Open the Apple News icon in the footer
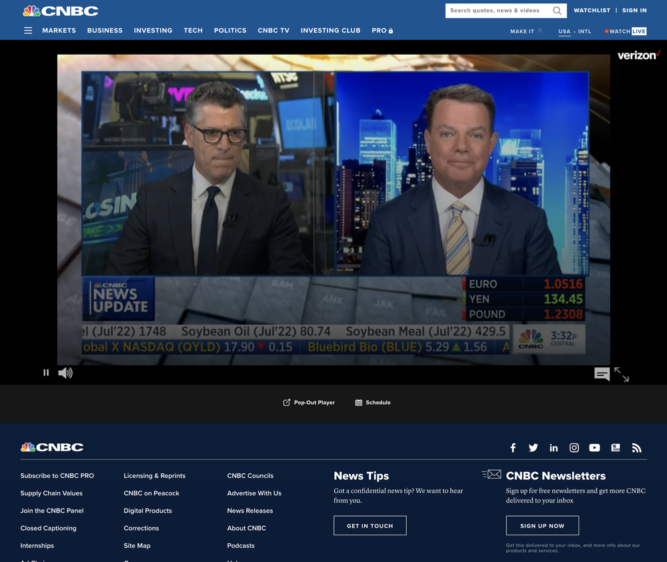This screenshot has height=562, width=667. coord(615,447)
